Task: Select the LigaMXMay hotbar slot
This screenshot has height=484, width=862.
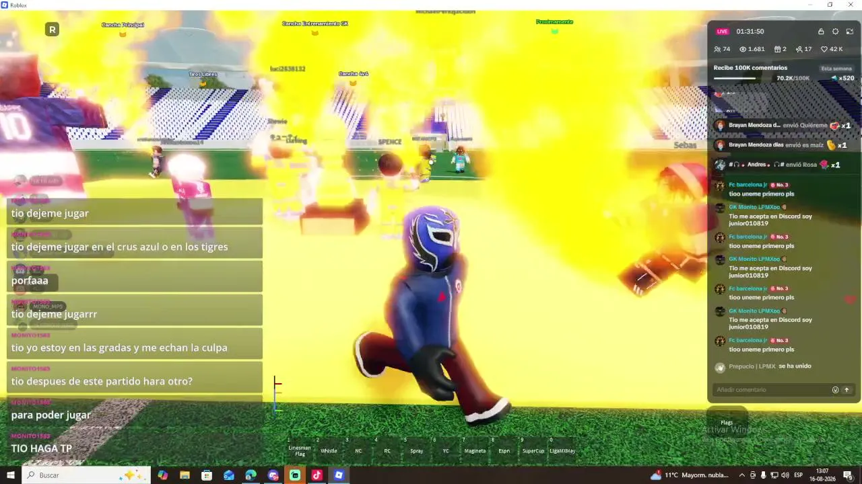Action: 562,449
